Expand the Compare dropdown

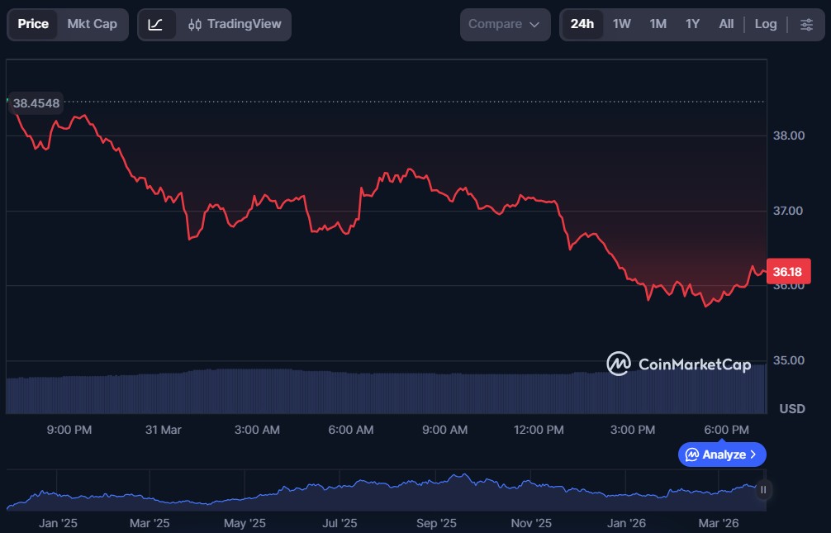[x=505, y=25]
